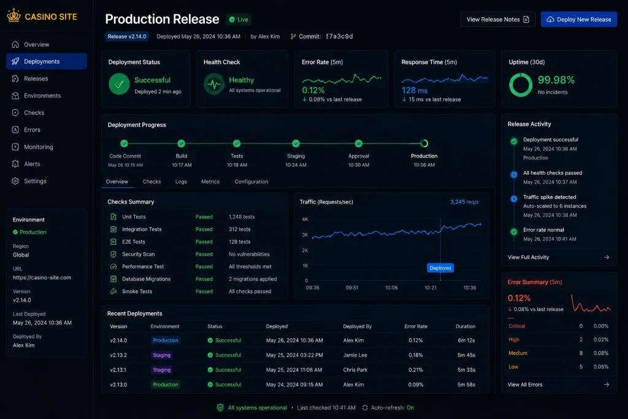
Task: Click the Releases icon in sidebar
Action: pos(15,79)
